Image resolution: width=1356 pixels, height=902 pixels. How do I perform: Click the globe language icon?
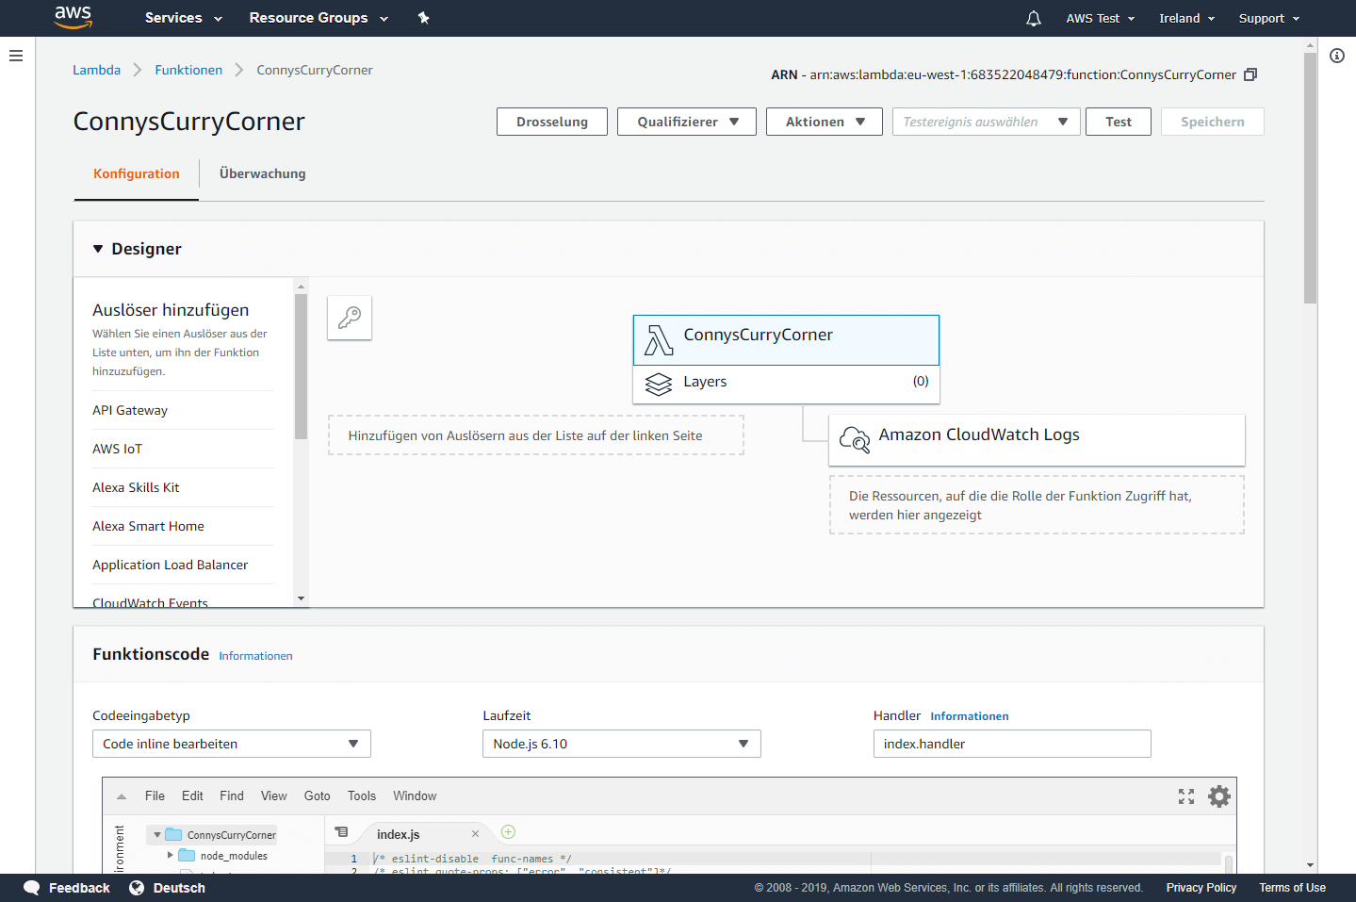click(137, 888)
